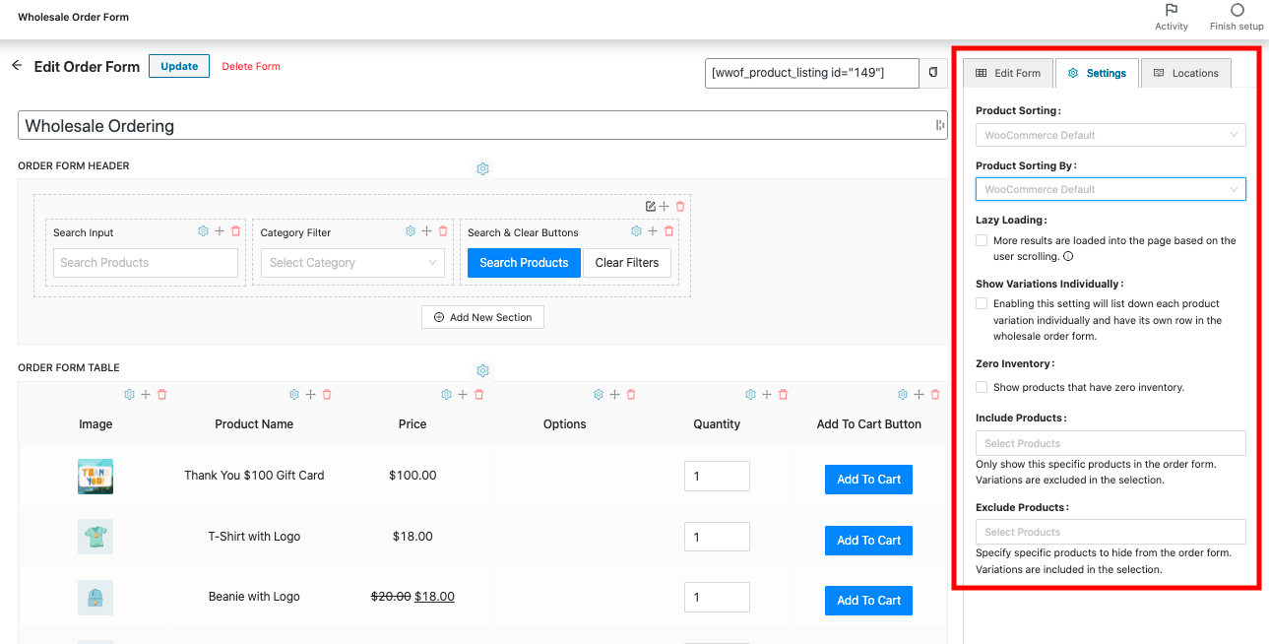Expand the Product Sorting By dropdown

[x=1110, y=189]
